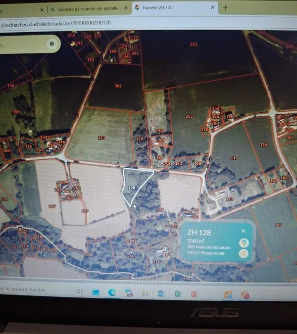Click parcel 267 label
Image resolution: width=297 pixels, height=334 pixels.
tap(52, 206)
